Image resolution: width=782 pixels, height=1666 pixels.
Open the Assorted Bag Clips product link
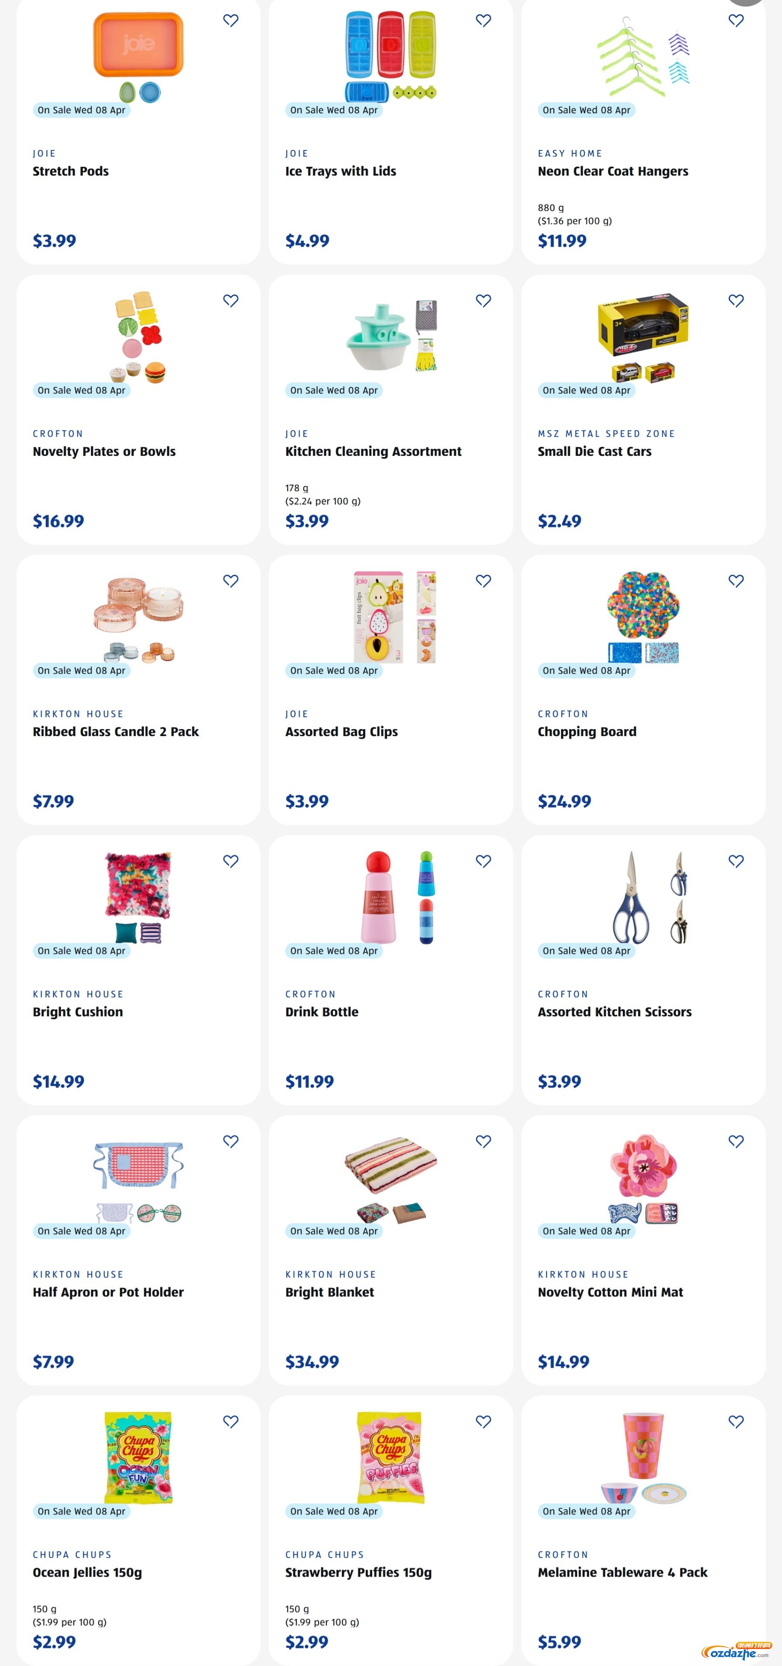(341, 731)
